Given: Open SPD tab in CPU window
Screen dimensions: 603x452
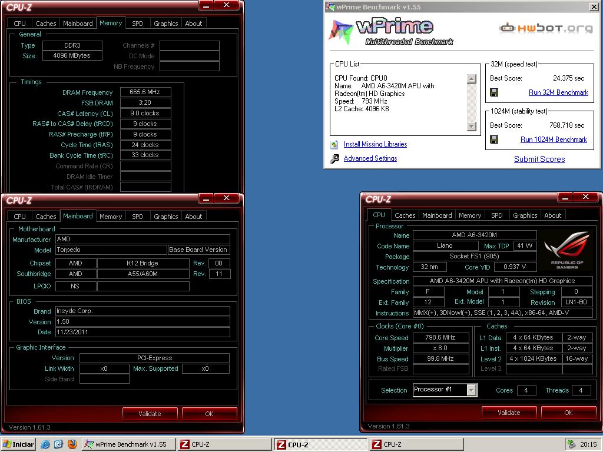Looking at the screenshot, I should (497, 215).
